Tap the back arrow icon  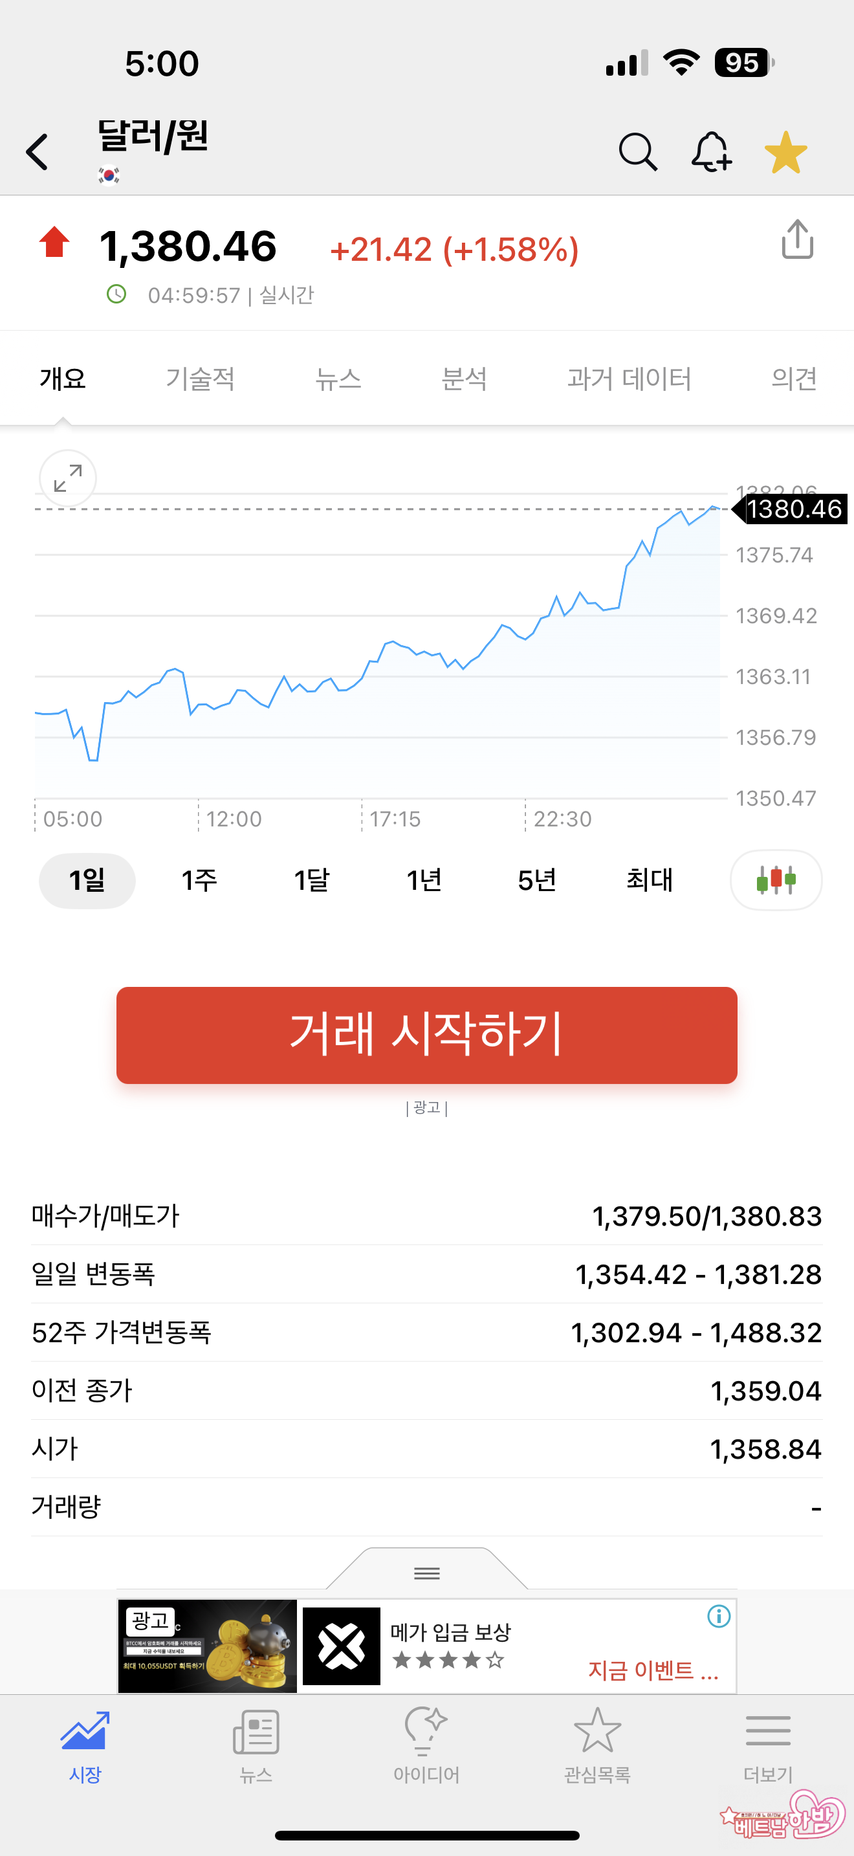point(38,152)
